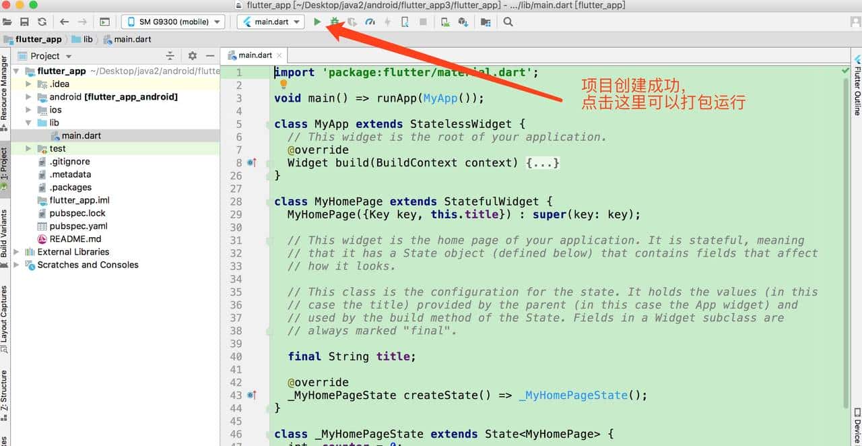Run the app with the green play button

(317, 22)
